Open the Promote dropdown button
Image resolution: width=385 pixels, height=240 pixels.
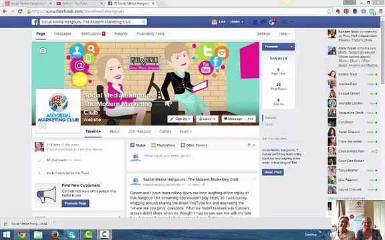tap(278, 47)
